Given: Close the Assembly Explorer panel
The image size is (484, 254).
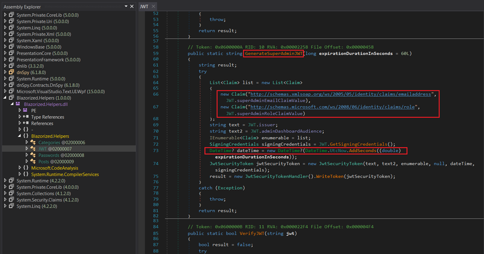Looking at the screenshot, I should [131, 7].
